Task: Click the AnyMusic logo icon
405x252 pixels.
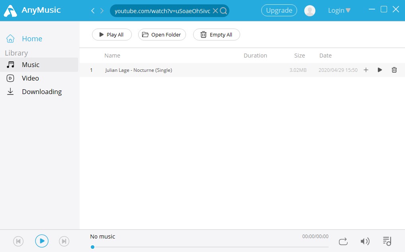Action: [10, 11]
